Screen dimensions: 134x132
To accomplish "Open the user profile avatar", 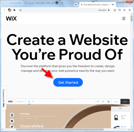I will tap(9, 10).
